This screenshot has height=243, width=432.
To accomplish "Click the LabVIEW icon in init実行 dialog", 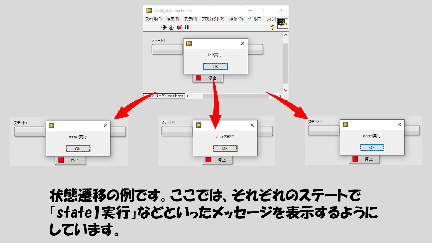I will [x=189, y=44].
